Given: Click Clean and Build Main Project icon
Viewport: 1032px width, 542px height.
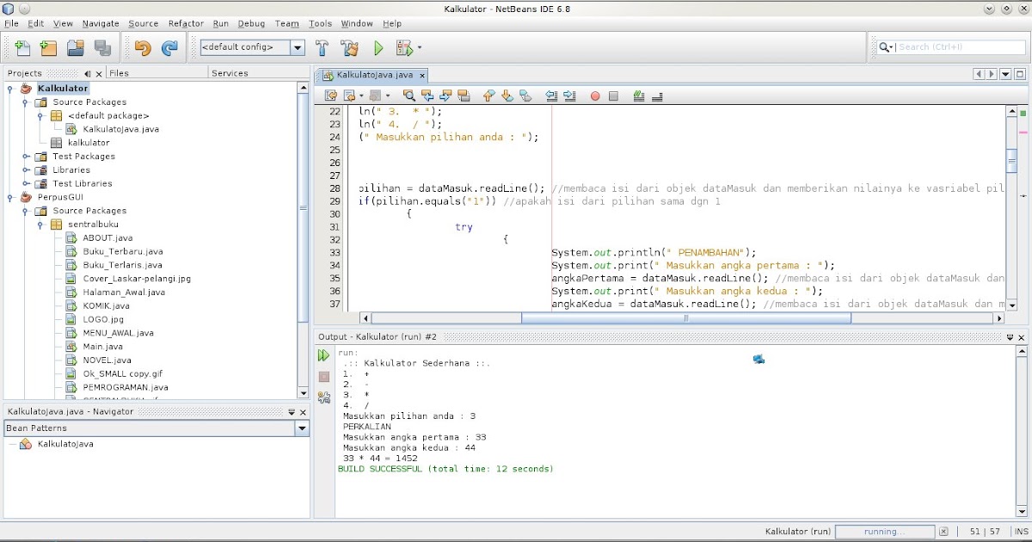Looking at the screenshot, I should point(349,48).
